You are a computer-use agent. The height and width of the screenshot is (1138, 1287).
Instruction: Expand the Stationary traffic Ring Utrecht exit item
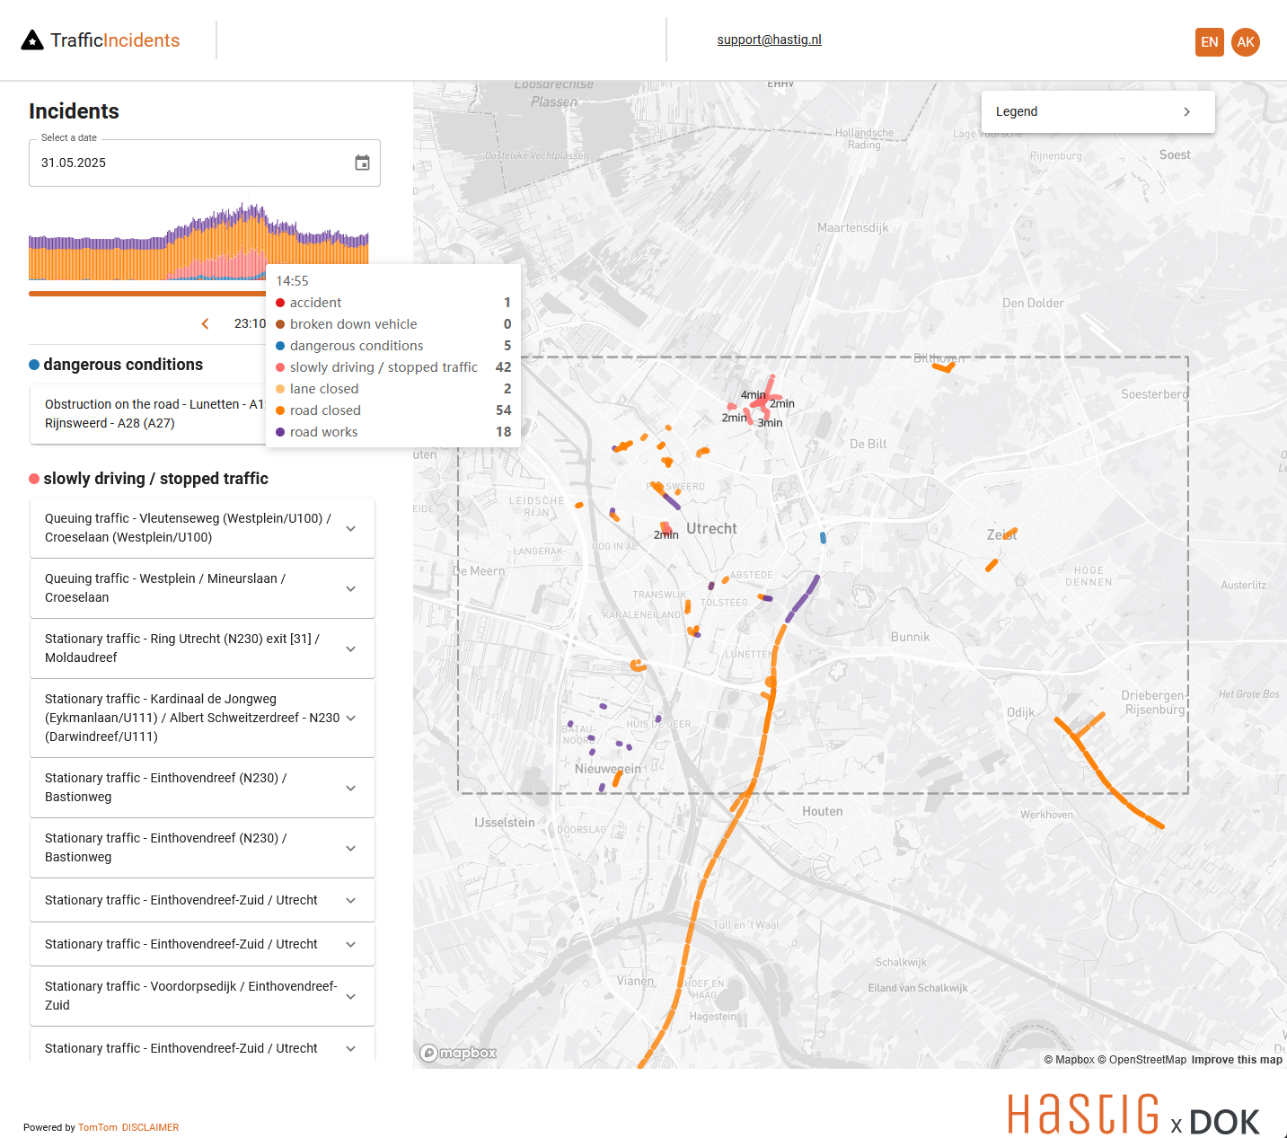pyautogui.click(x=350, y=648)
